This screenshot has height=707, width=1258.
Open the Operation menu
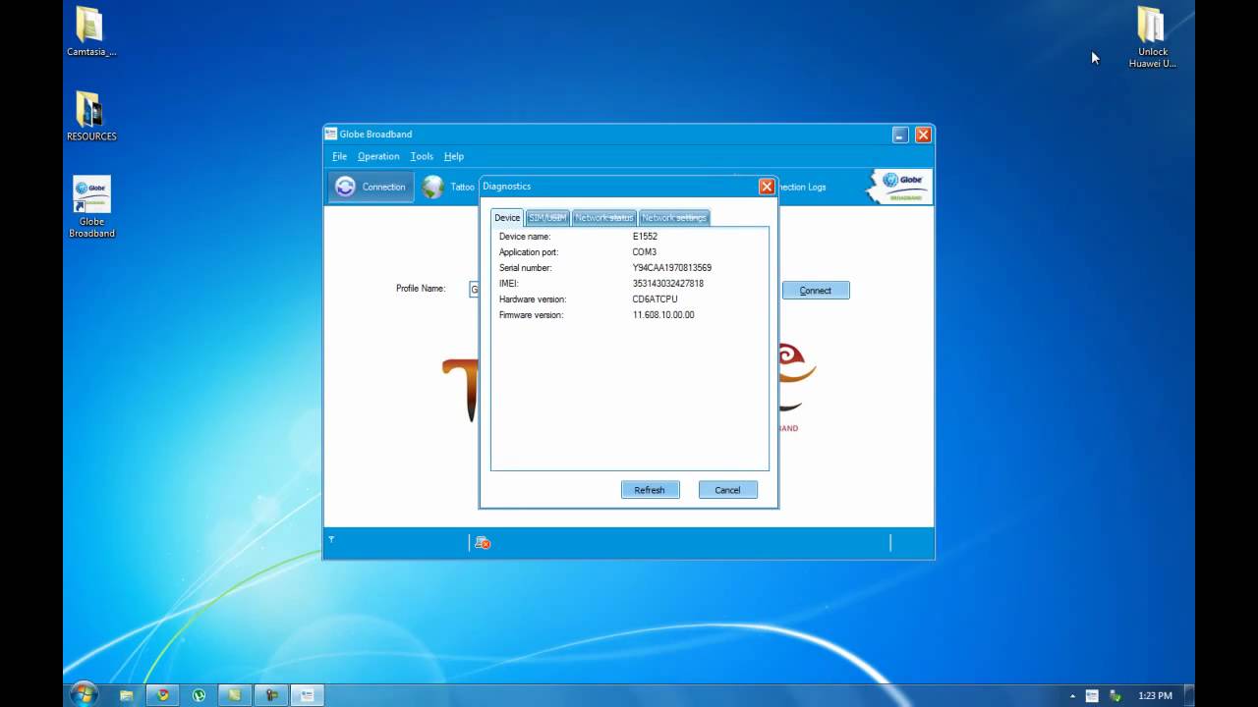pos(378,156)
